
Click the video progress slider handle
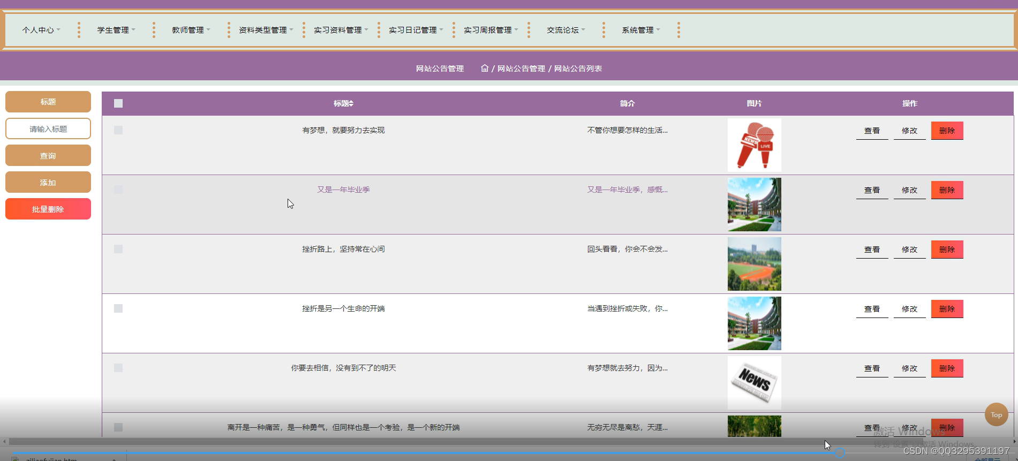pyautogui.click(x=840, y=453)
